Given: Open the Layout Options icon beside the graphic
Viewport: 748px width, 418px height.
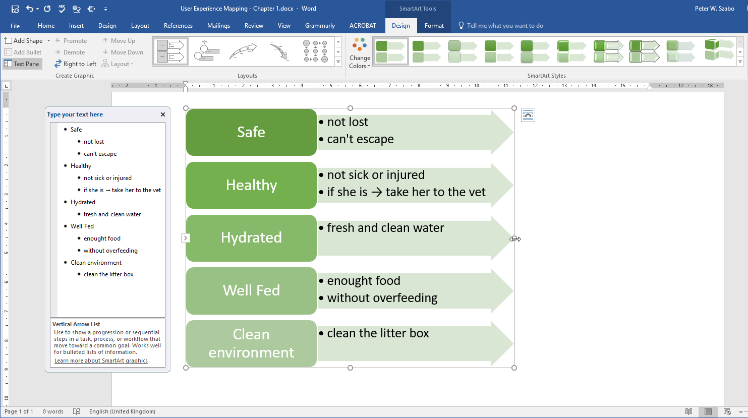Looking at the screenshot, I should tap(528, 115).
